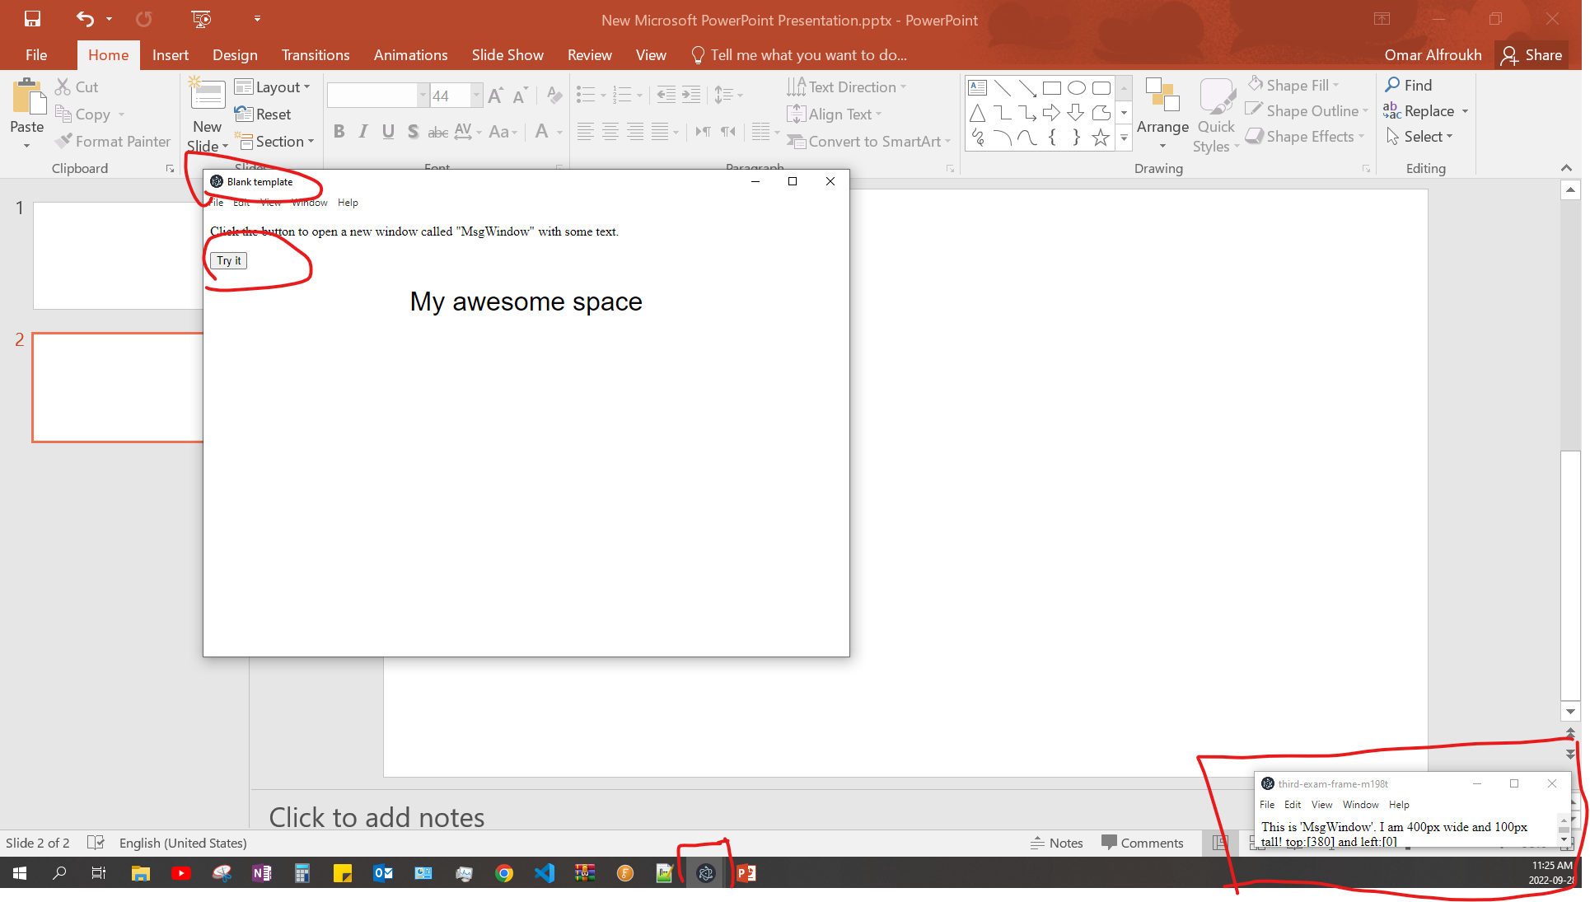Select the Format Painter tool
The image size is (1590, 902).
113,141
